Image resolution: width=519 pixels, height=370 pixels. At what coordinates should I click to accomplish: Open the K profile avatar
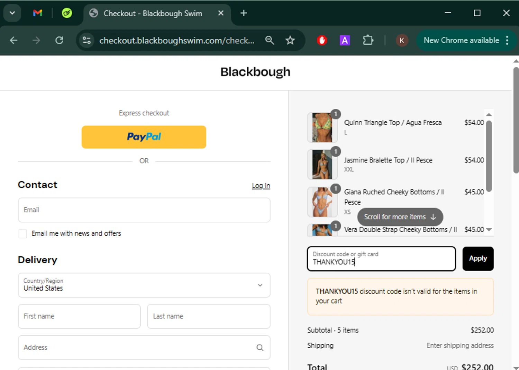(x=402, y=41)
